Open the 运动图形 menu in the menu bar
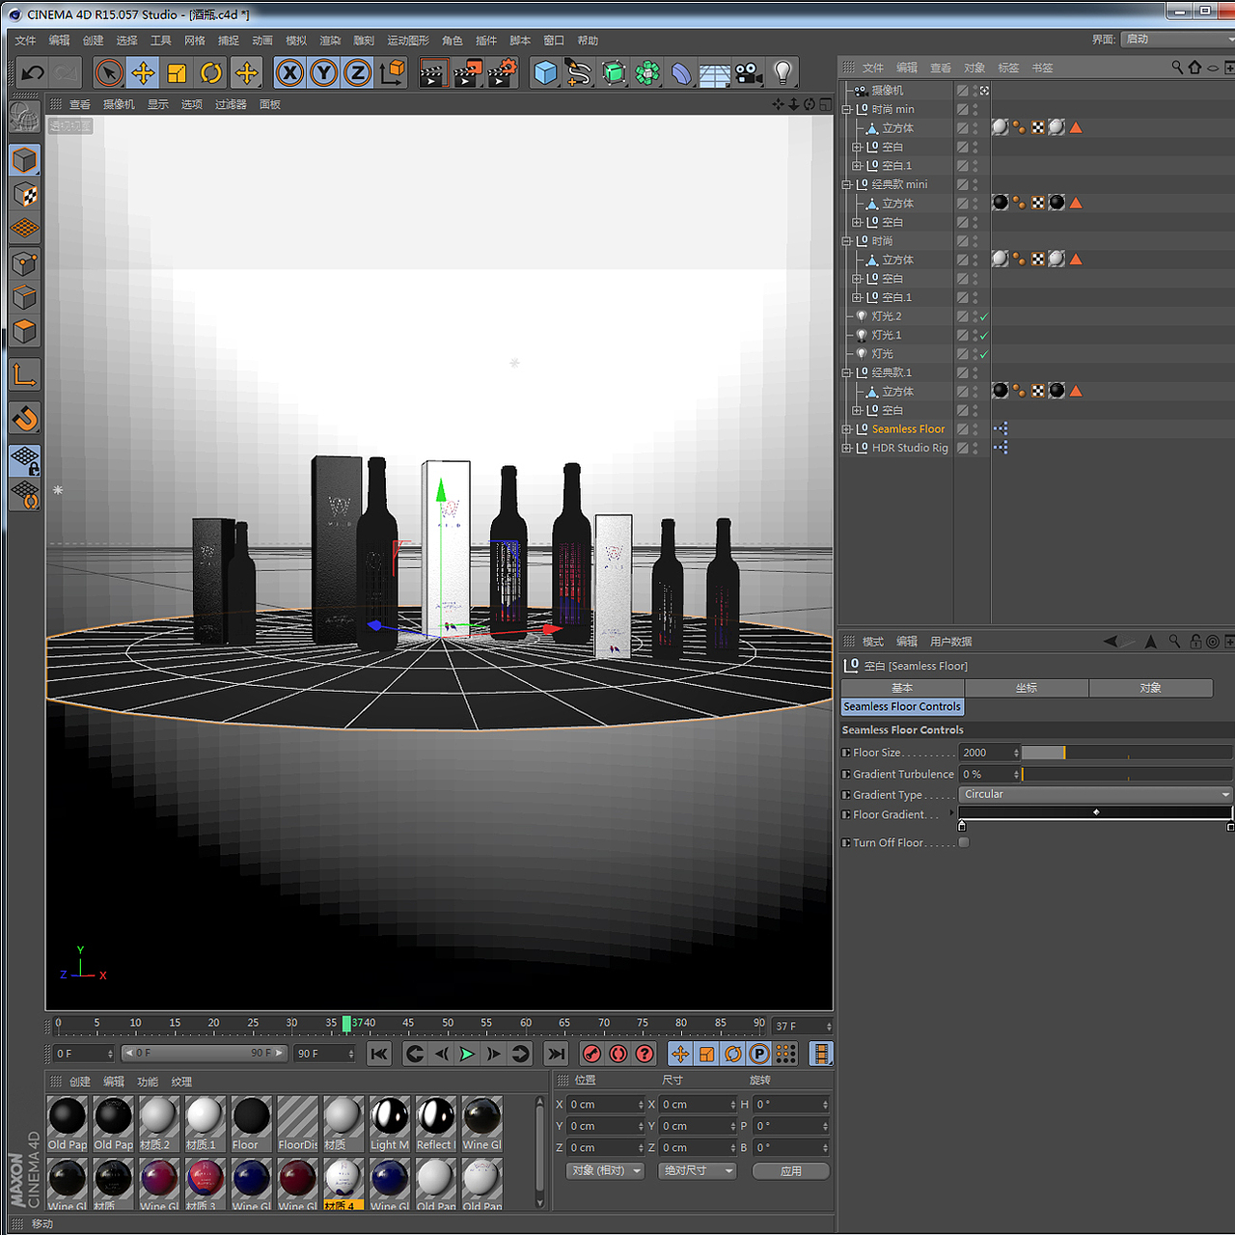This screenshot has height=1235, width=1235. (x=408, y=41)
